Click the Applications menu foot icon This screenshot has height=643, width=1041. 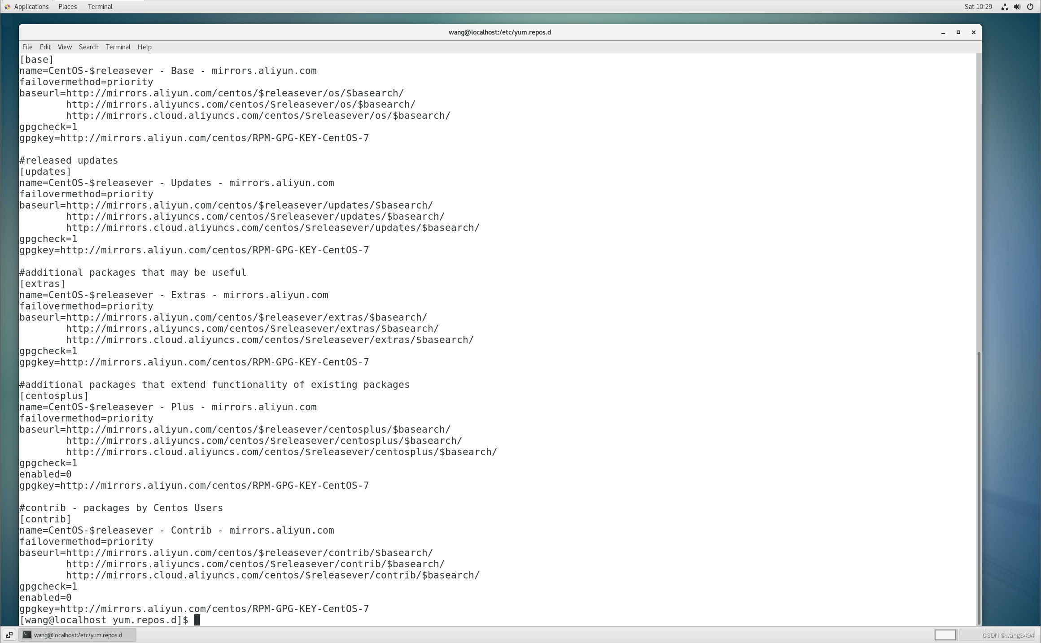[x=7, y=7]
